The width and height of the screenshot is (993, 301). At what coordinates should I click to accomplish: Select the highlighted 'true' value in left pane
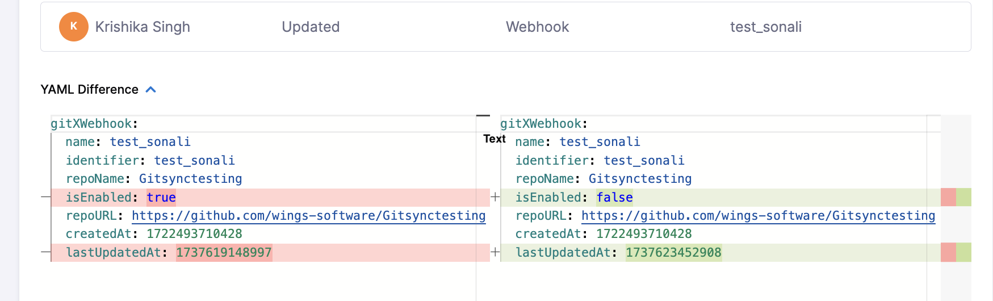161,198
